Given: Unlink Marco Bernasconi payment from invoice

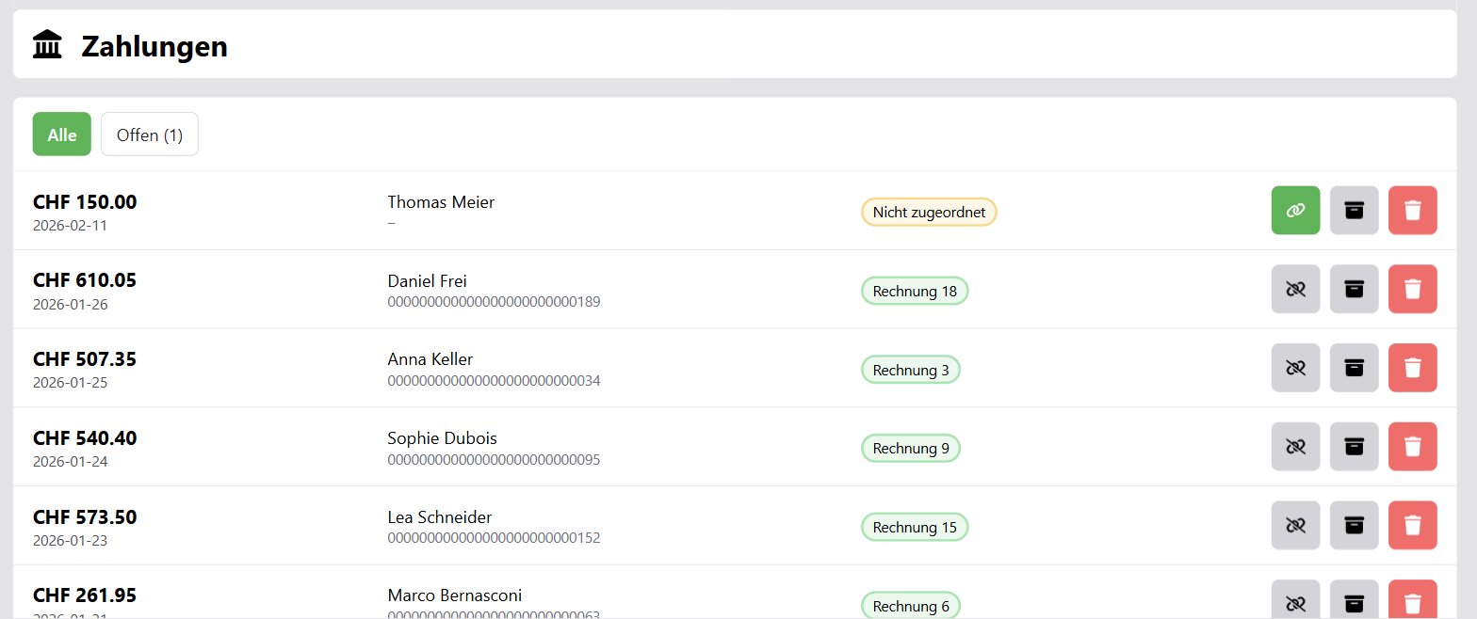Looking at the screenshot, I should (1295, 600).
